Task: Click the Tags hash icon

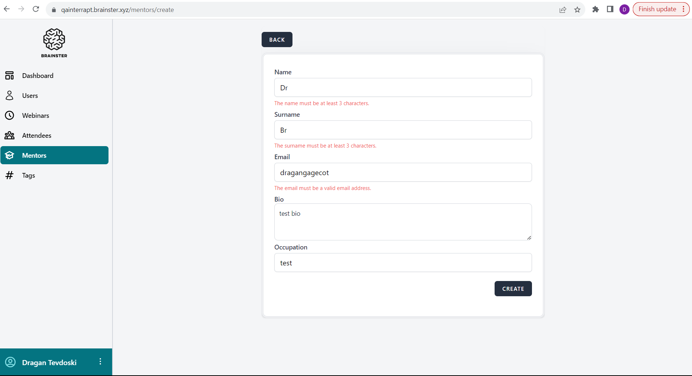Action: pos(9,175)
